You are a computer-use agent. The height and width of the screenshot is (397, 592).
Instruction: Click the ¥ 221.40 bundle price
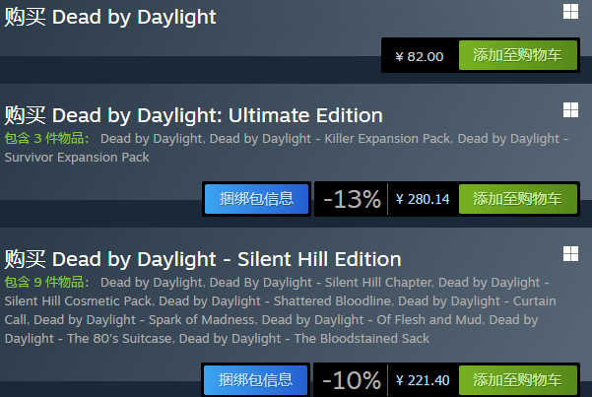423,380
